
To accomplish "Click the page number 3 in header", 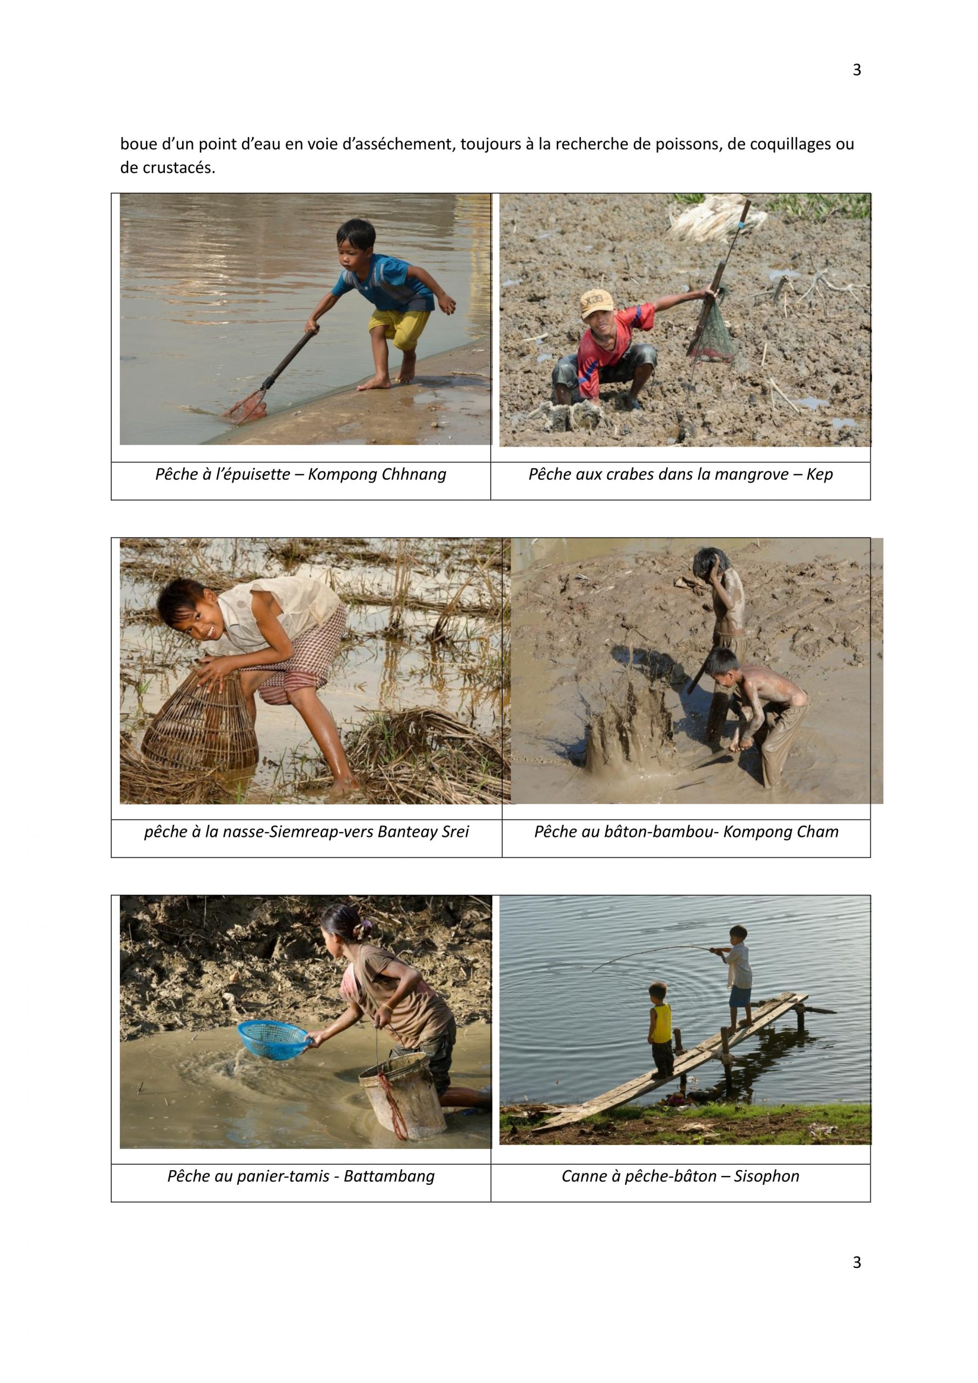I will click(x=857, y=70).
